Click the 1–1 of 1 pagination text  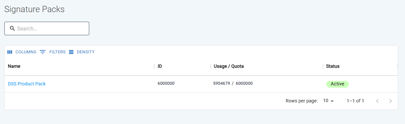[x=355, y=101]
